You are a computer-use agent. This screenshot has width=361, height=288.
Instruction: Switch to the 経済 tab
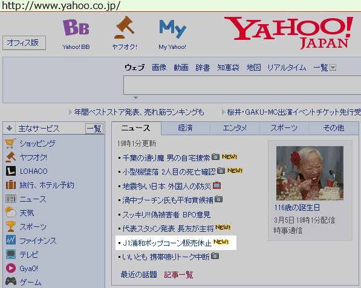[186, 128]
